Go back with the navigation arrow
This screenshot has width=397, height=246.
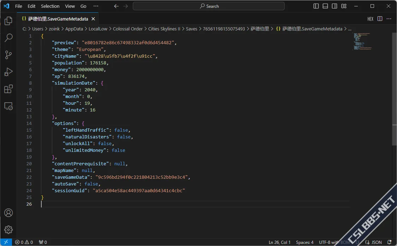pyautogui.click(x=116, y=6)
